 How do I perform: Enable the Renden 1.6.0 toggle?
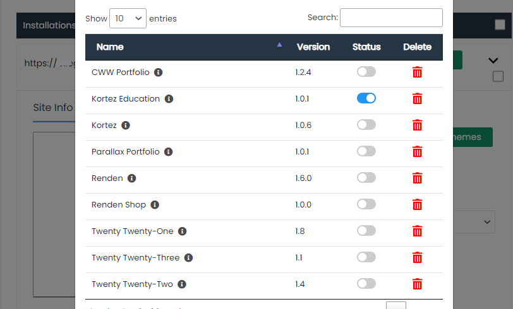(x=366, y=177)
